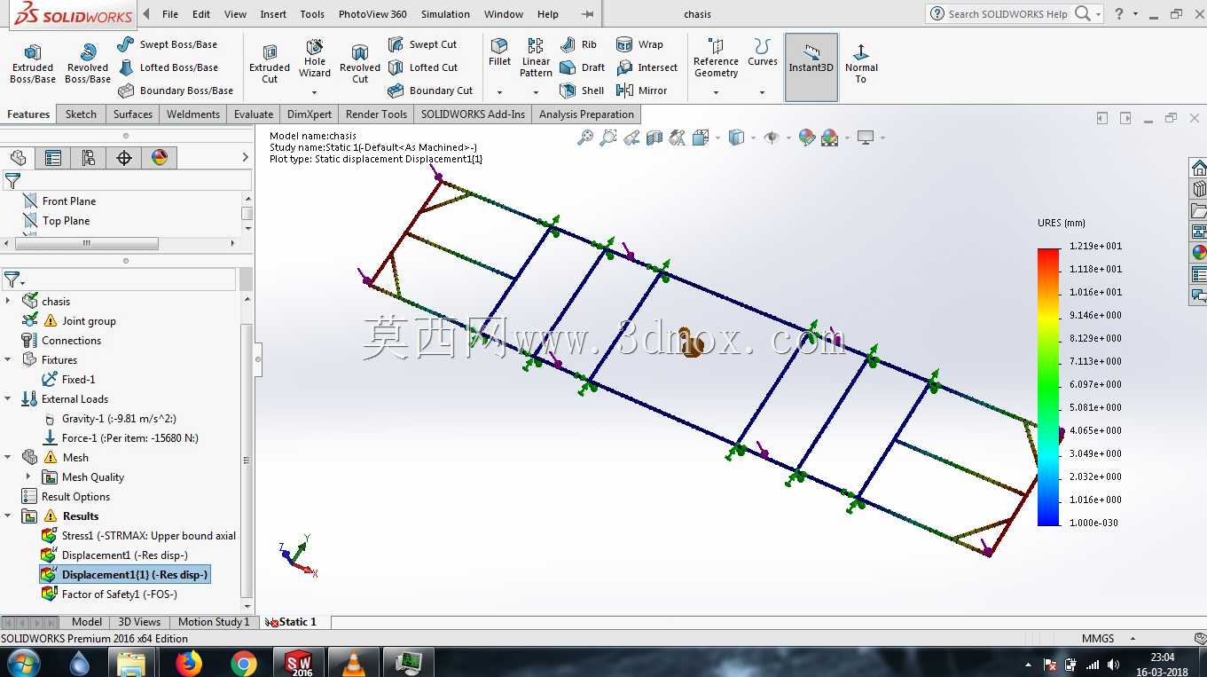Click the Search SOLIDWORKS Help field
The image size is (1207, 677).
coord(1009,14)
